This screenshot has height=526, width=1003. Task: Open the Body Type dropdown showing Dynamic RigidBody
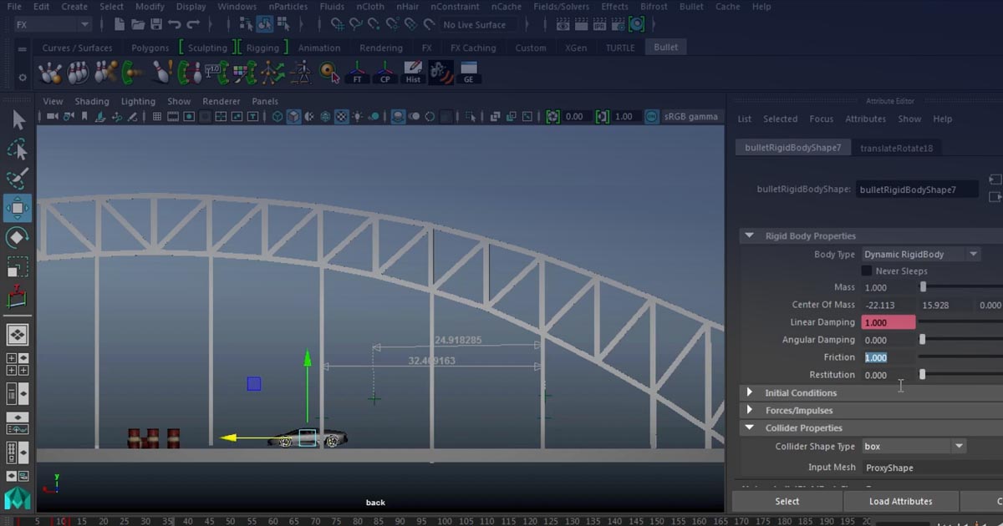click(x=919, y=253)
